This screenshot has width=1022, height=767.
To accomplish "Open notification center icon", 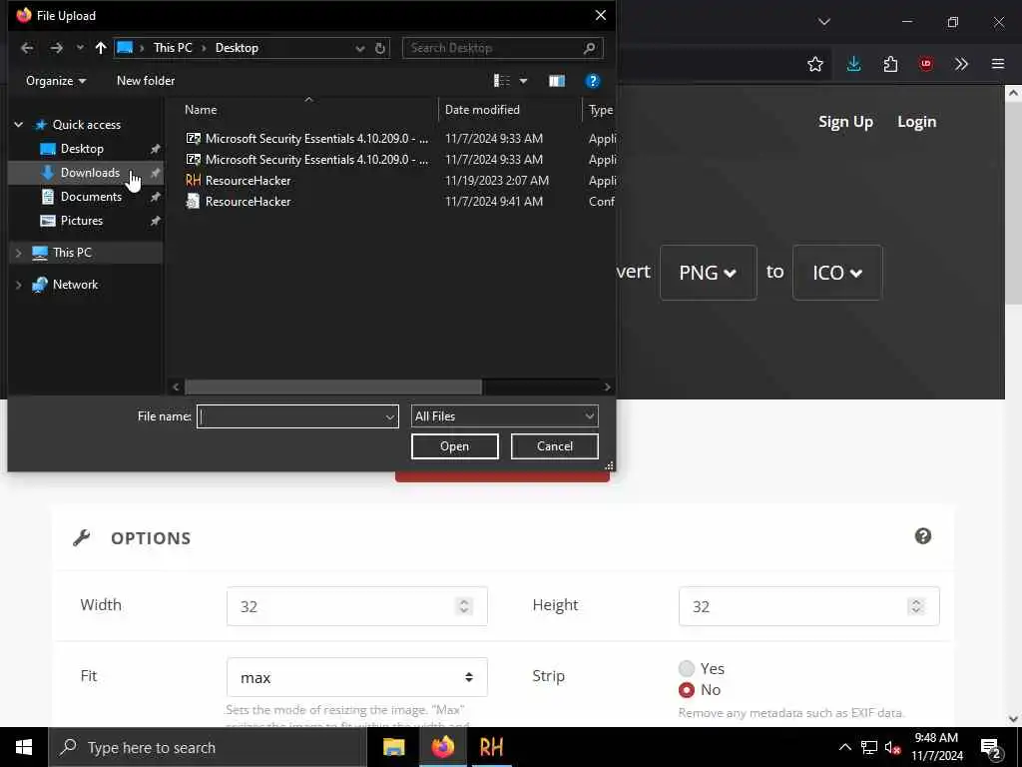I will 991,748.
